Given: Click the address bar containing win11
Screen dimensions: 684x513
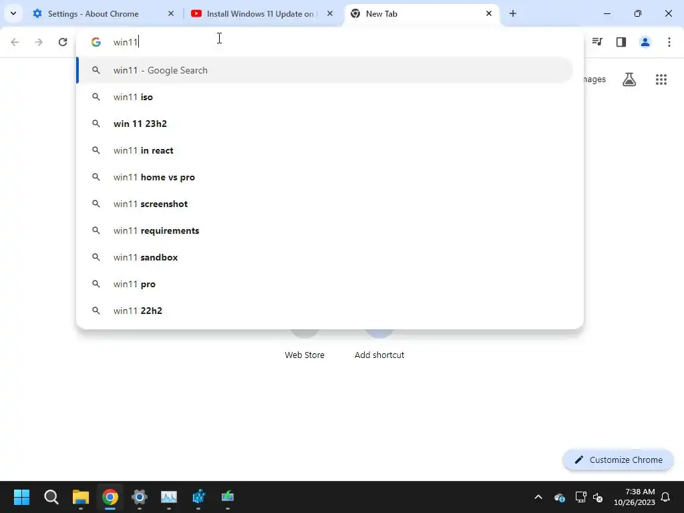Looking at the screenshot, I should 330,42.
